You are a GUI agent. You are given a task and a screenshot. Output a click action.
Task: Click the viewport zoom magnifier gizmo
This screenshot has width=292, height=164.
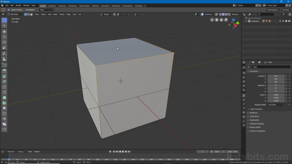click(226, 20)
